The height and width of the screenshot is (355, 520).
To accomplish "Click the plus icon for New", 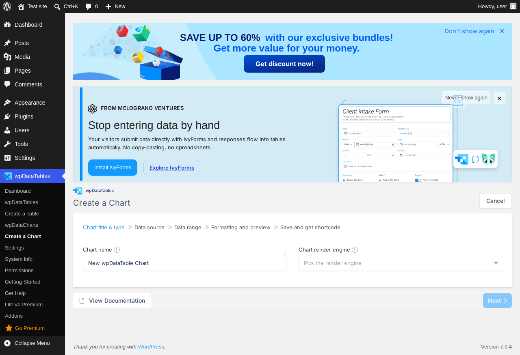I will tap(108, 6).
